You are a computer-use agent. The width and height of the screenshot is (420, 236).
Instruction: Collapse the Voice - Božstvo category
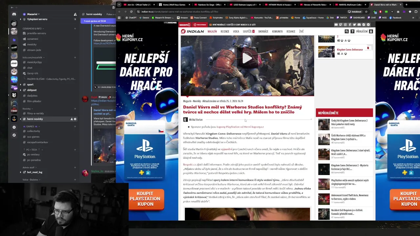click(31, 180)
